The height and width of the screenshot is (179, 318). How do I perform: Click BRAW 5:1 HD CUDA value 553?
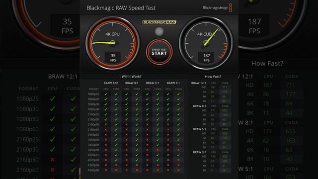[225, 134]
